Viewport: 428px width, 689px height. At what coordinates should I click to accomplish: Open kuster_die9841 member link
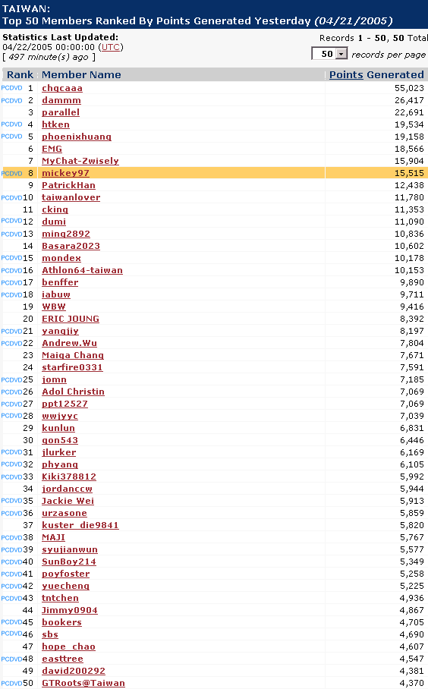pos(80,525)
